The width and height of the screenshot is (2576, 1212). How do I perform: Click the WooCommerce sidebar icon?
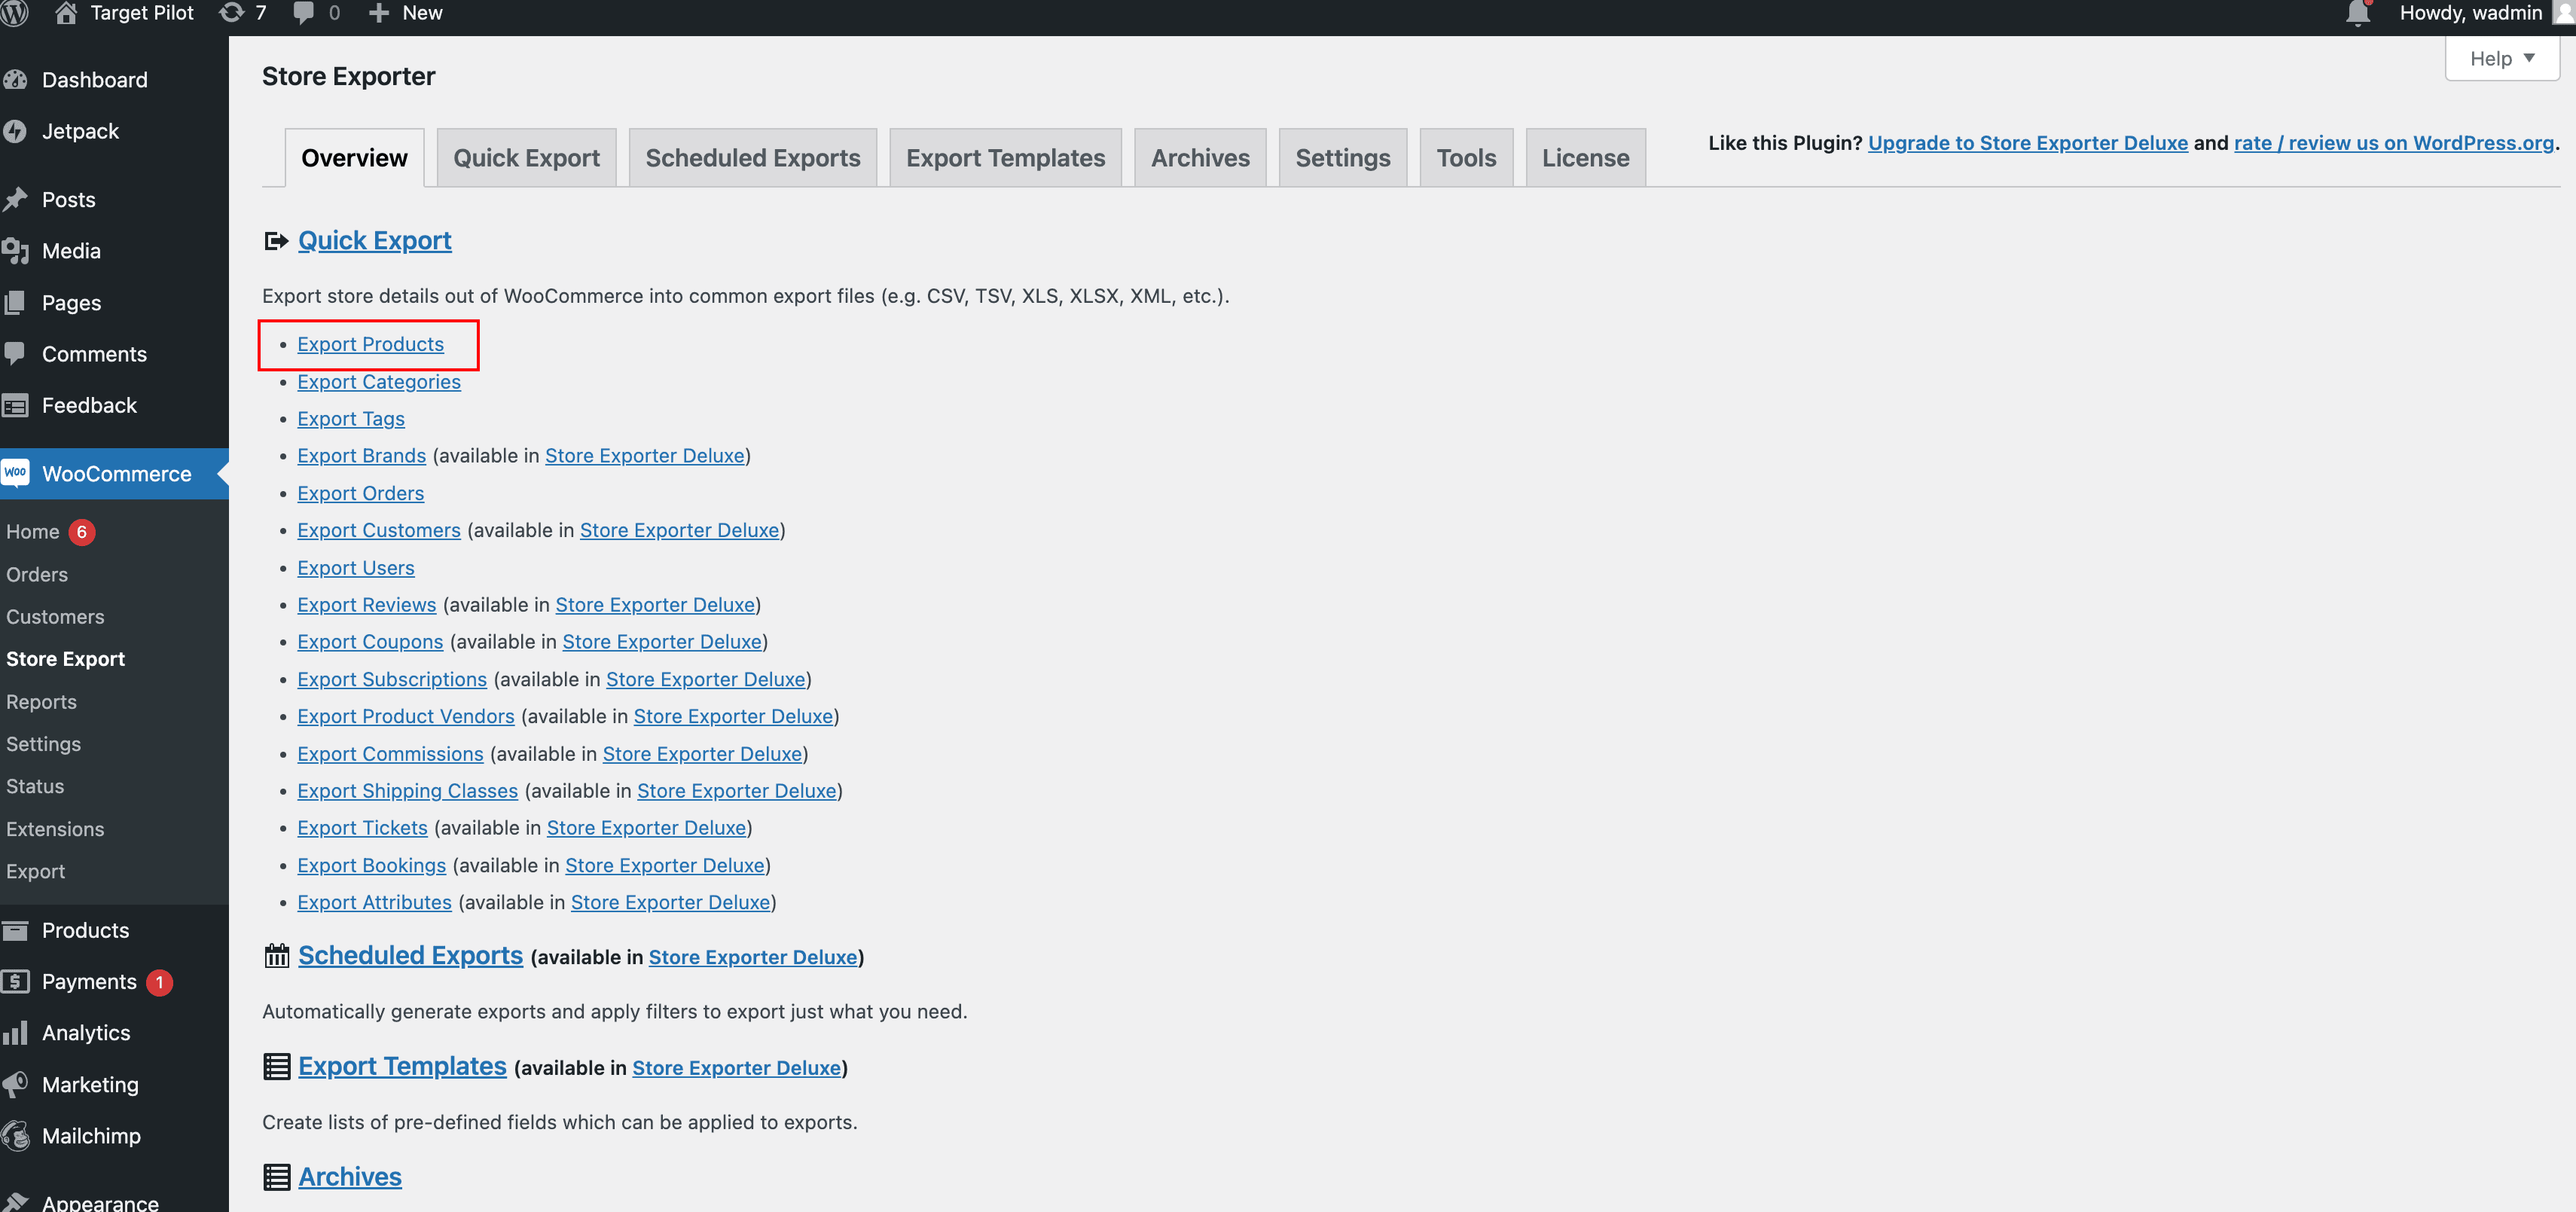tap(15, 473)
